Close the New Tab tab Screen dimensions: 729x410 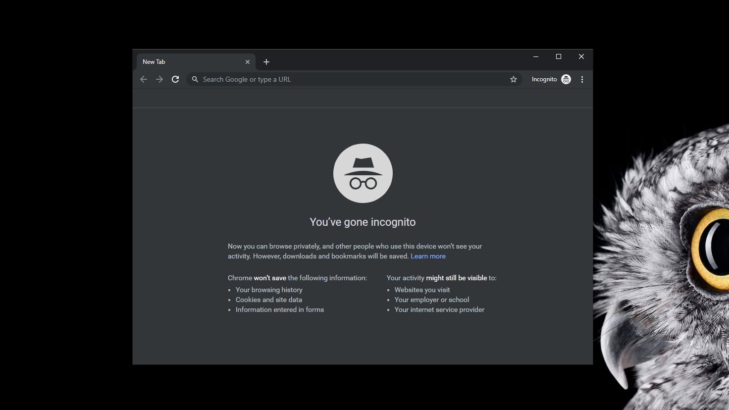[x=248, y=61]
